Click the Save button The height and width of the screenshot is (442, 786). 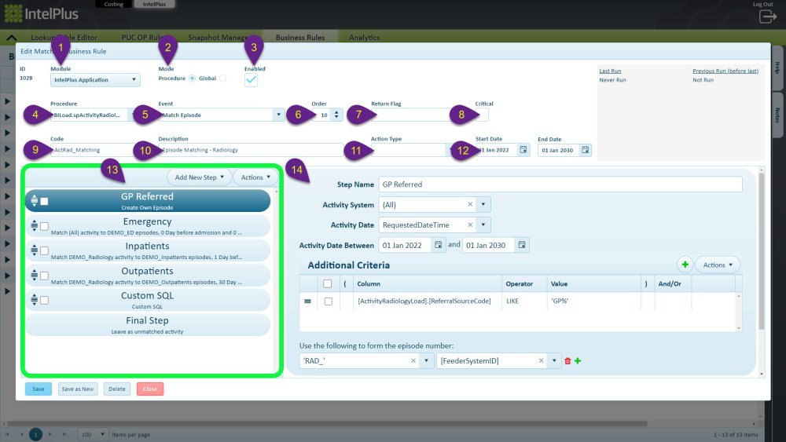(x=38, y=389)
